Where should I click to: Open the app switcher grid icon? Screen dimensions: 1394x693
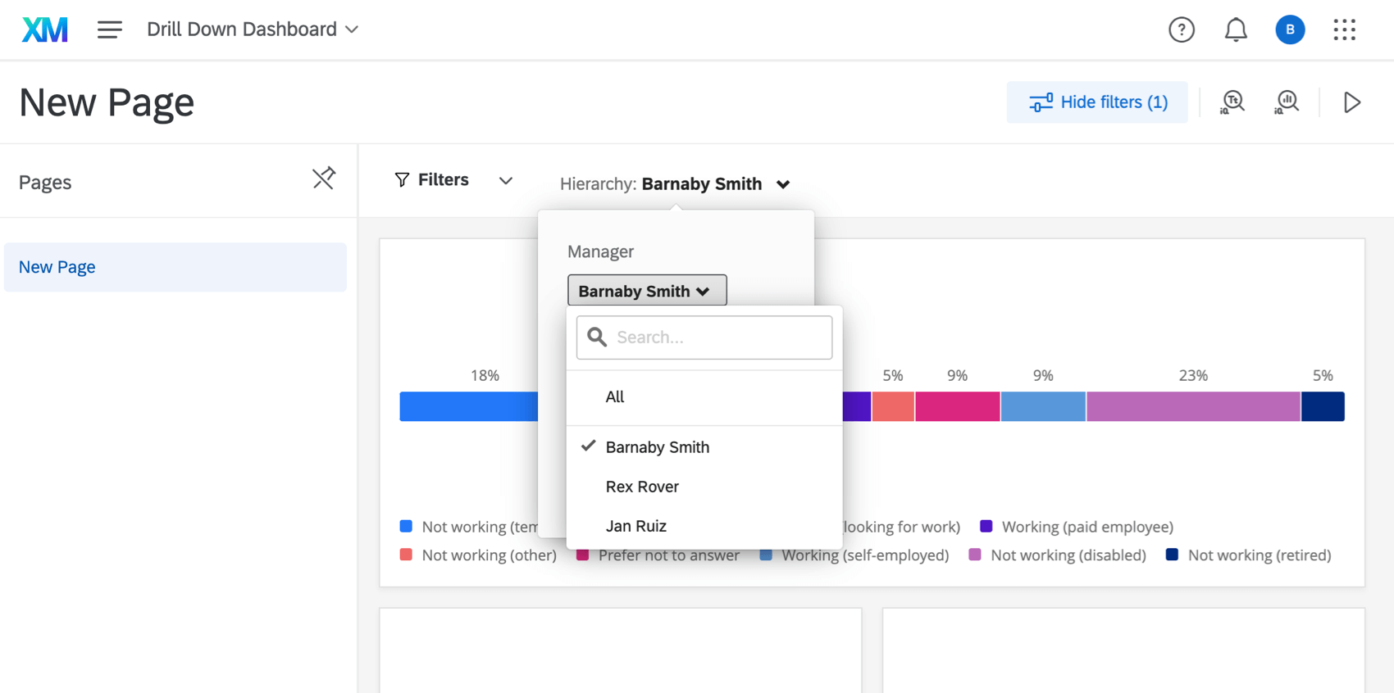pos(1344,29)
